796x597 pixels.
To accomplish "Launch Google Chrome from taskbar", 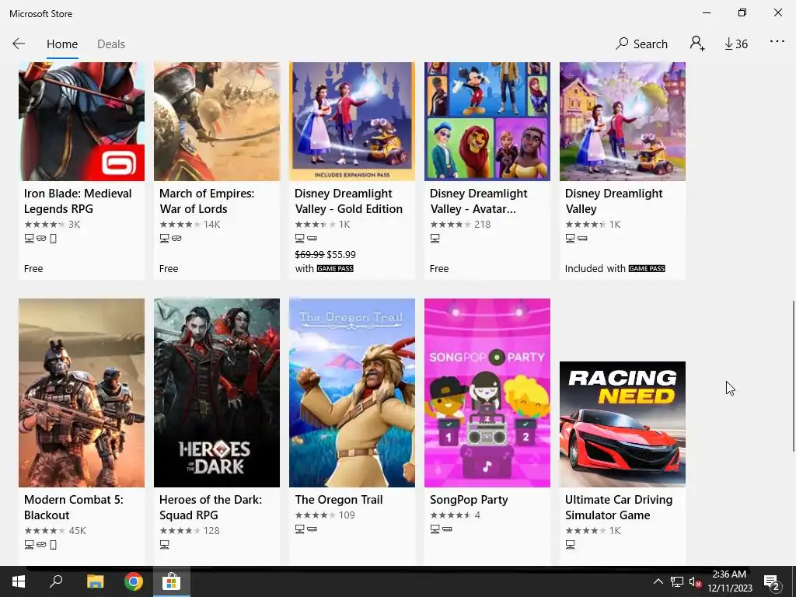I will point(134,581).
